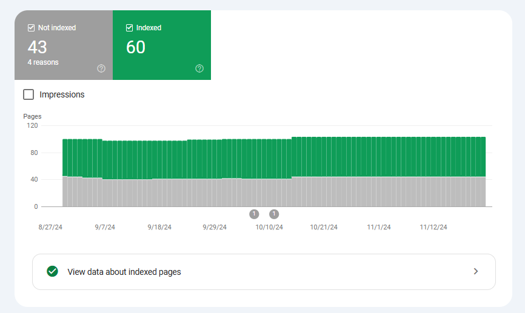525x313 pixels.
Task: Click the 9/7/24 date label
Action: tap(105, 227)
